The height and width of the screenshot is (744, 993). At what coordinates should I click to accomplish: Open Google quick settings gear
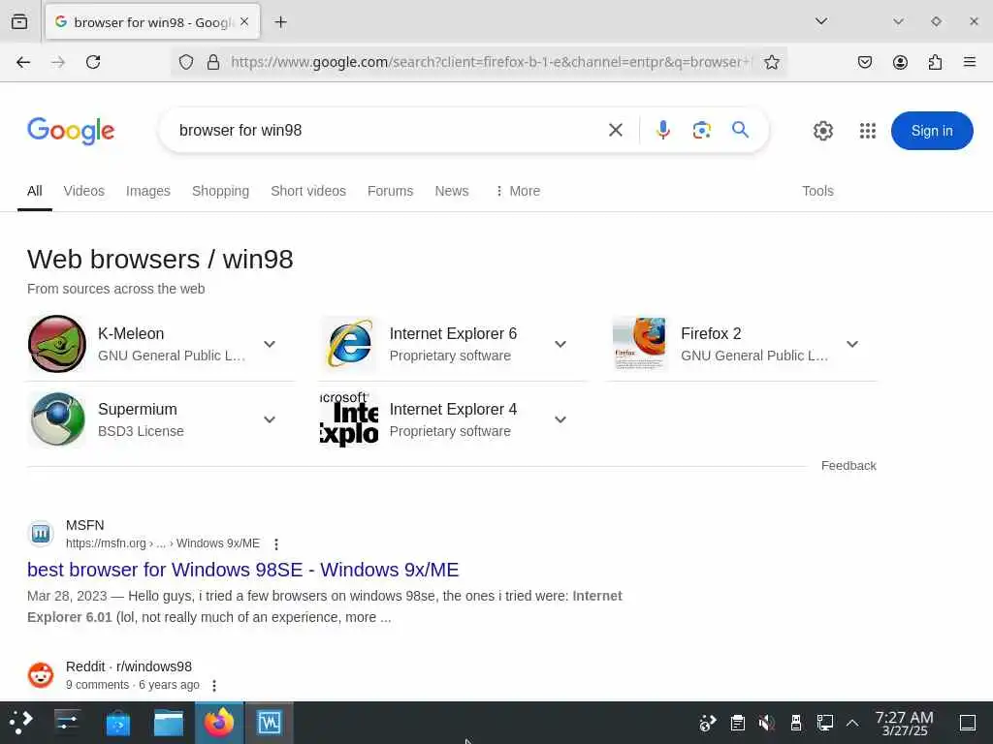[x=823, y=131]
